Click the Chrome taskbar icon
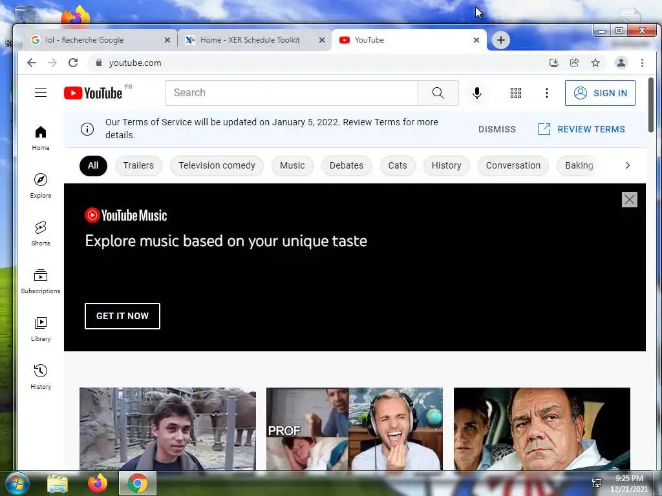The height and width of the screenshot is (496, 662). click(x=138, y=483)
